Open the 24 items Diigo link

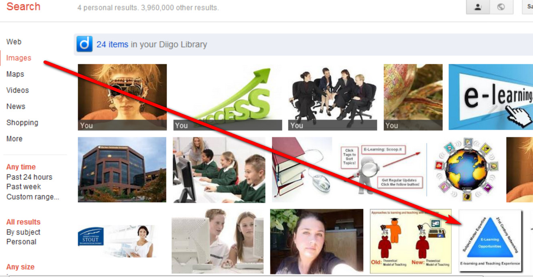tap(112, 44)
